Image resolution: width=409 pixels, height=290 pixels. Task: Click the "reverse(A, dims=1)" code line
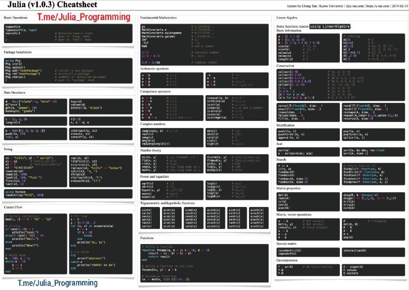[x=358, y=119]
